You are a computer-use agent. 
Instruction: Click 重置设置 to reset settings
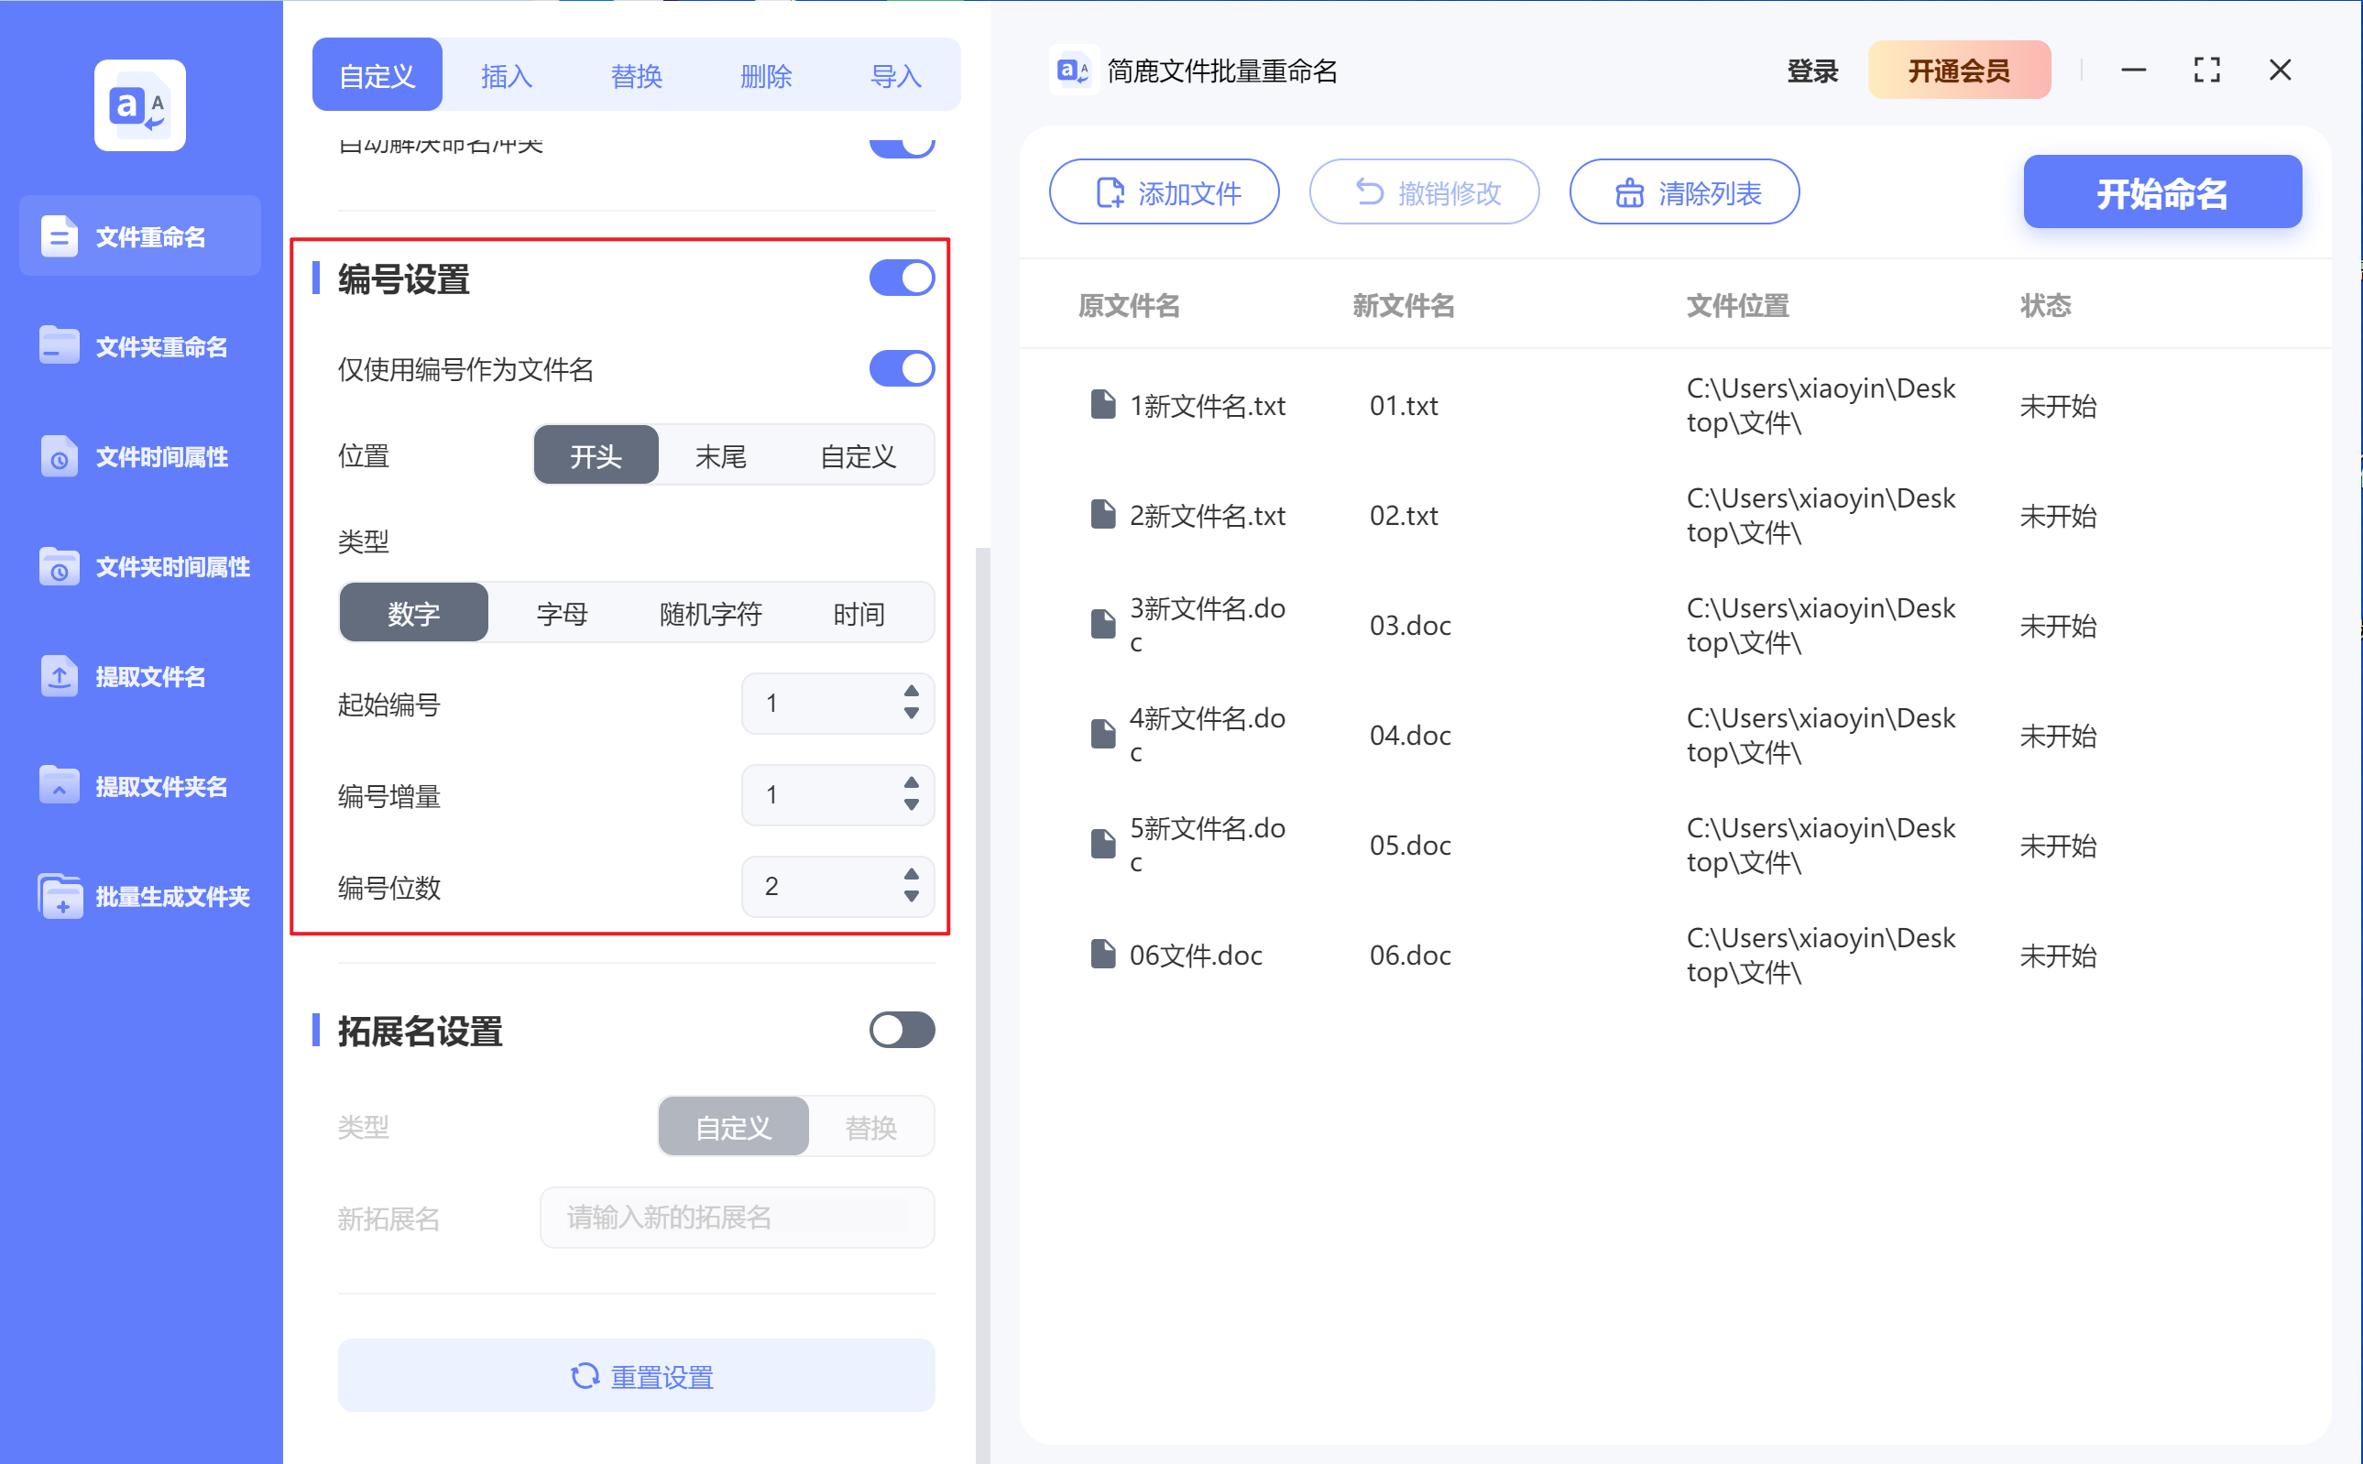pyautogui.click(x=636, y=1375)
